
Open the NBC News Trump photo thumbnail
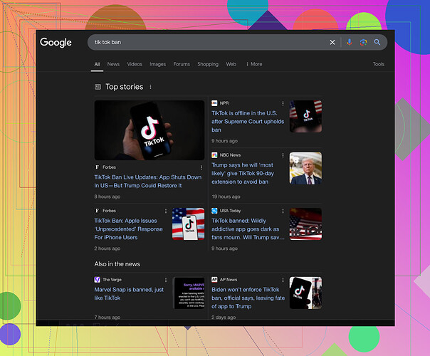pos(305,168)
